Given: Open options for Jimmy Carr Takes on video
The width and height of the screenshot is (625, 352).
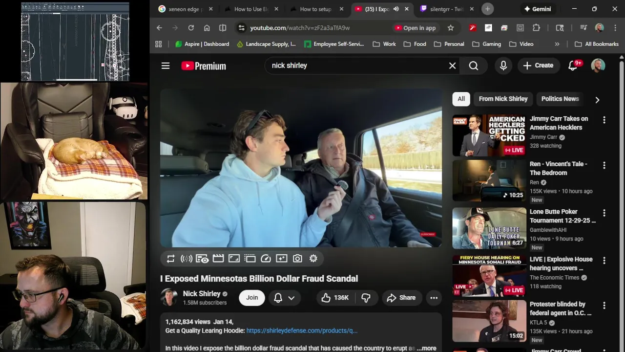Looking at the screenshot, I should 604,120.
